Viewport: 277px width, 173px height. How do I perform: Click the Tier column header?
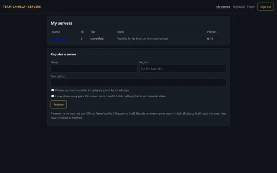93,32
